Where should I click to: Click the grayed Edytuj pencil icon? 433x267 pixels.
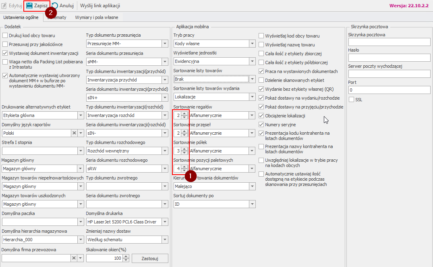click(x=4, y=6)
